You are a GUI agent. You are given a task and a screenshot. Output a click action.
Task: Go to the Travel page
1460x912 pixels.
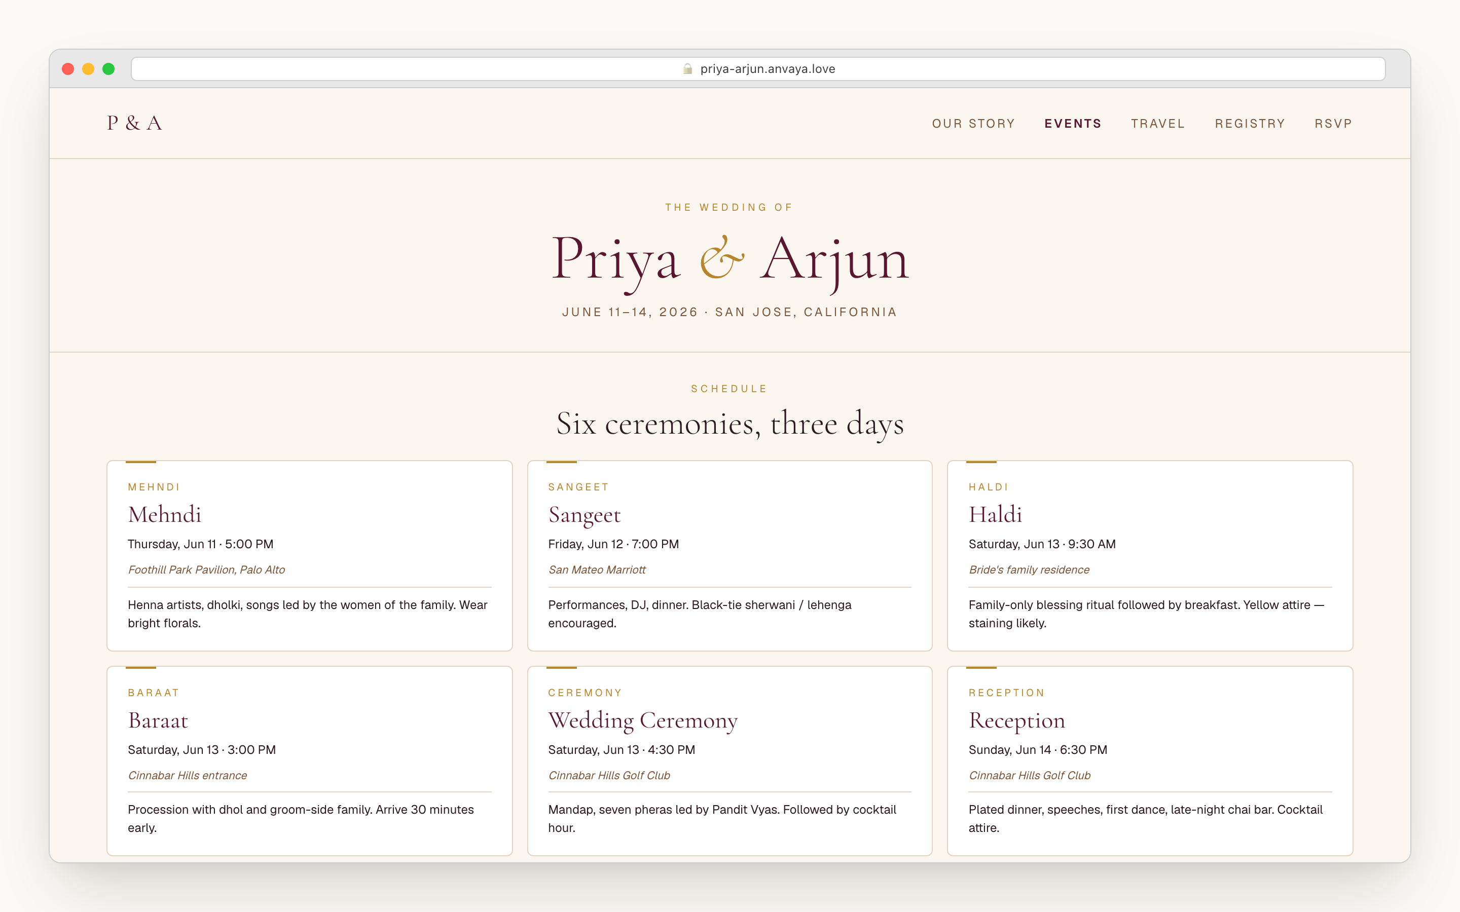1158,124
